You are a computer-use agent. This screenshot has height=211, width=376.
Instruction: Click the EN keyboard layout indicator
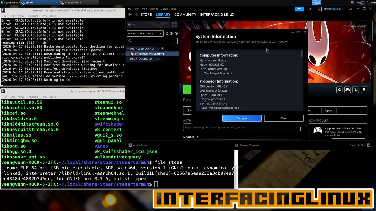352,3
